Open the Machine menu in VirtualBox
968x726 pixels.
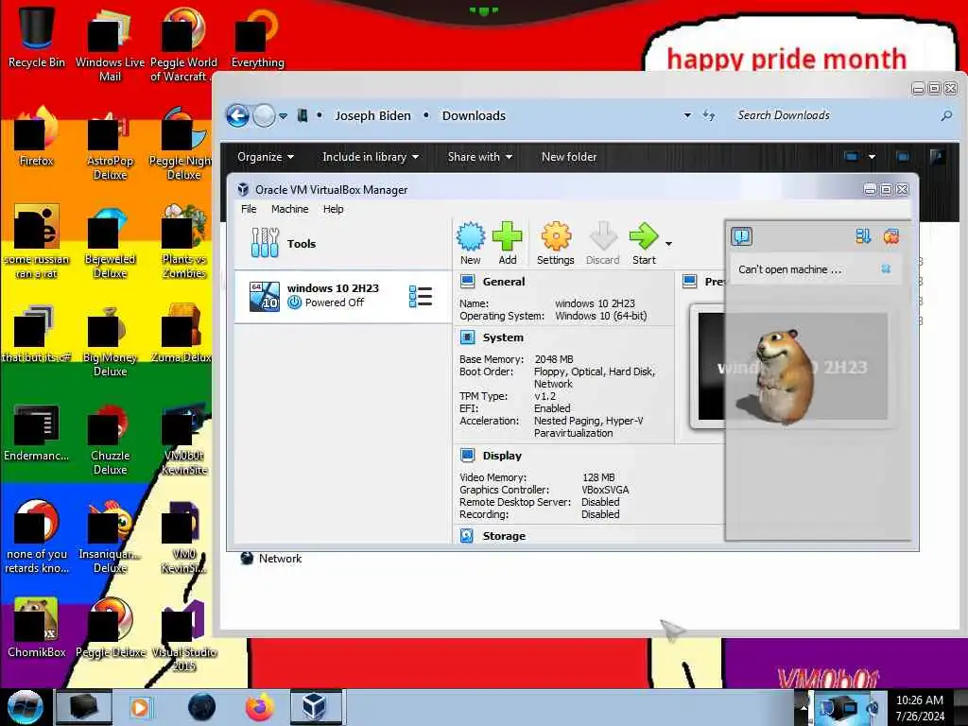click(x=289, y=209)
